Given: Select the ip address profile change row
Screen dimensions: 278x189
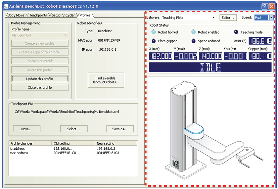Looking at the screenshot, I should [x=18, y=149].
